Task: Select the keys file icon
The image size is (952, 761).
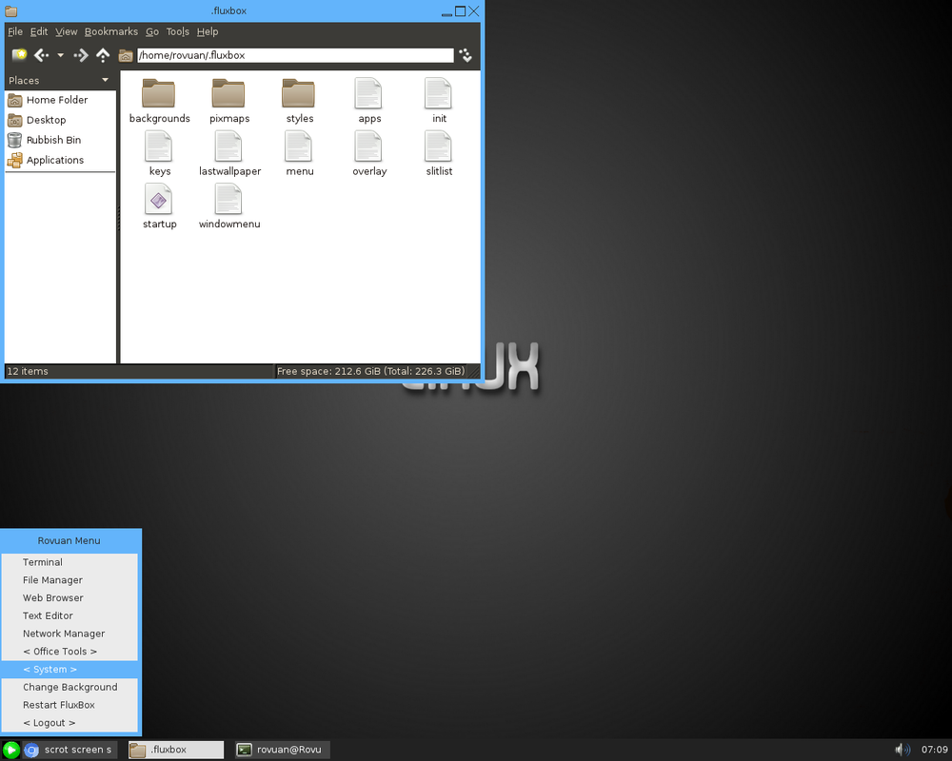Action: (158, 146)
